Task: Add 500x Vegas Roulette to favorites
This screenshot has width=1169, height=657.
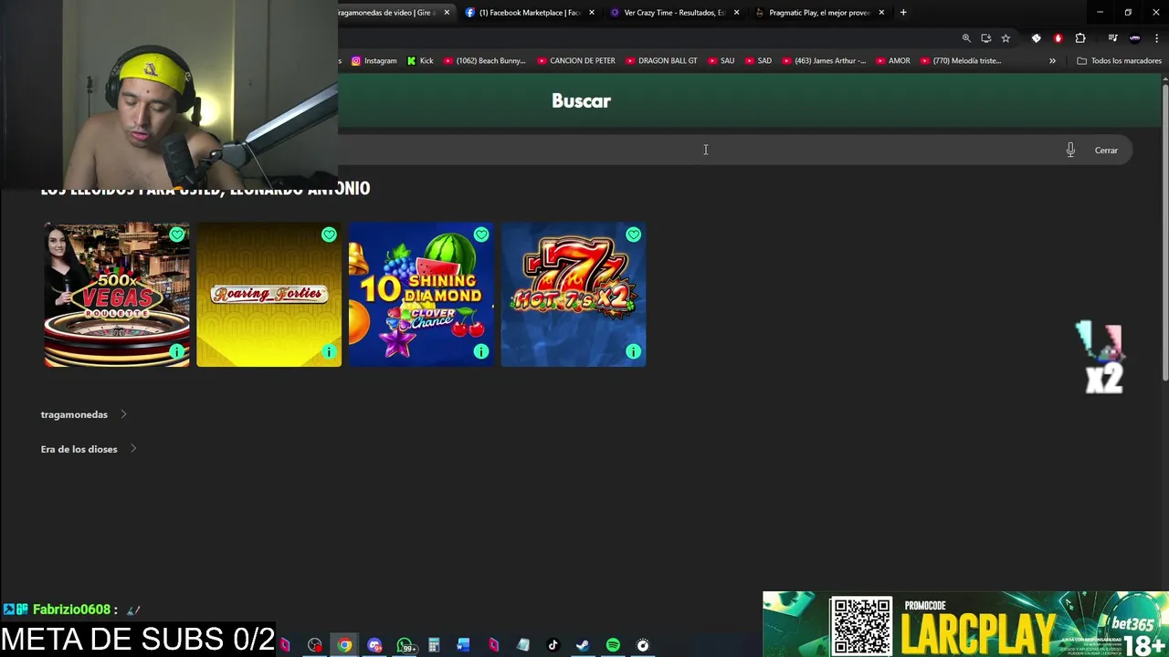Action: 176,235
